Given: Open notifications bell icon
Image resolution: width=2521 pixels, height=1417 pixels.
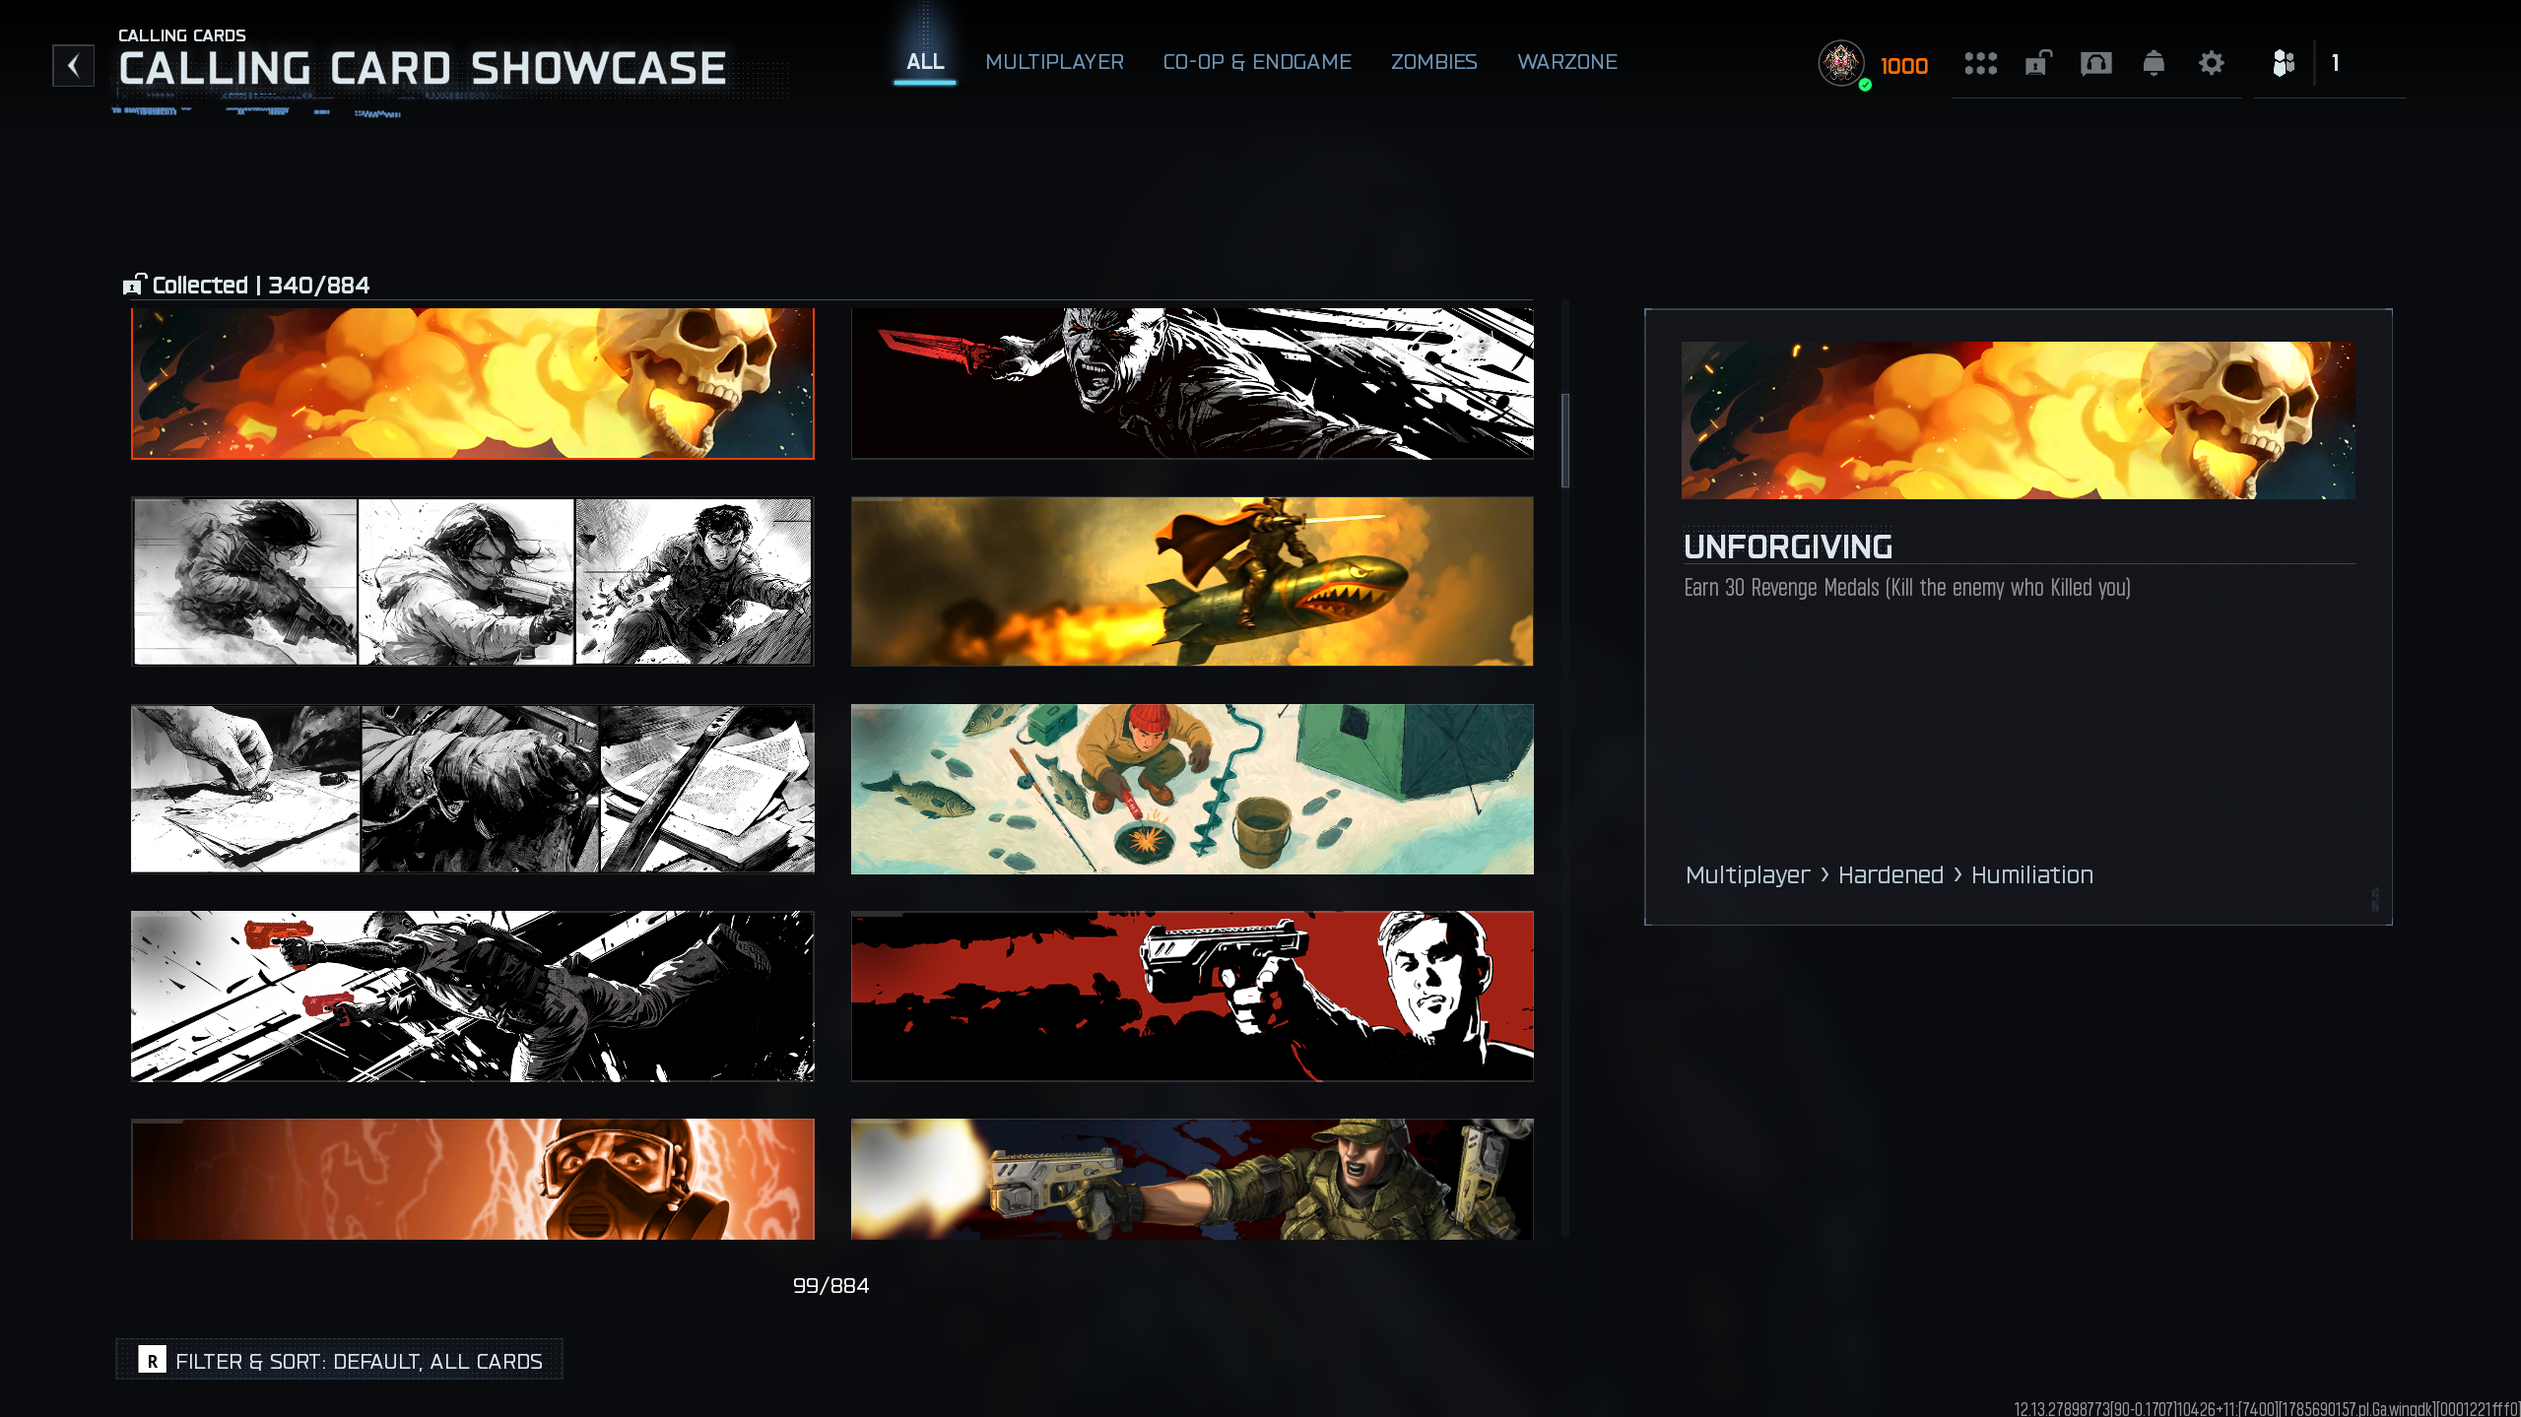Looking at the screenshot, I should pos(2154,64).
